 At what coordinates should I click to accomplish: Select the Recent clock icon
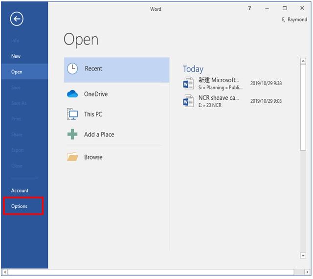pos(72,69)
